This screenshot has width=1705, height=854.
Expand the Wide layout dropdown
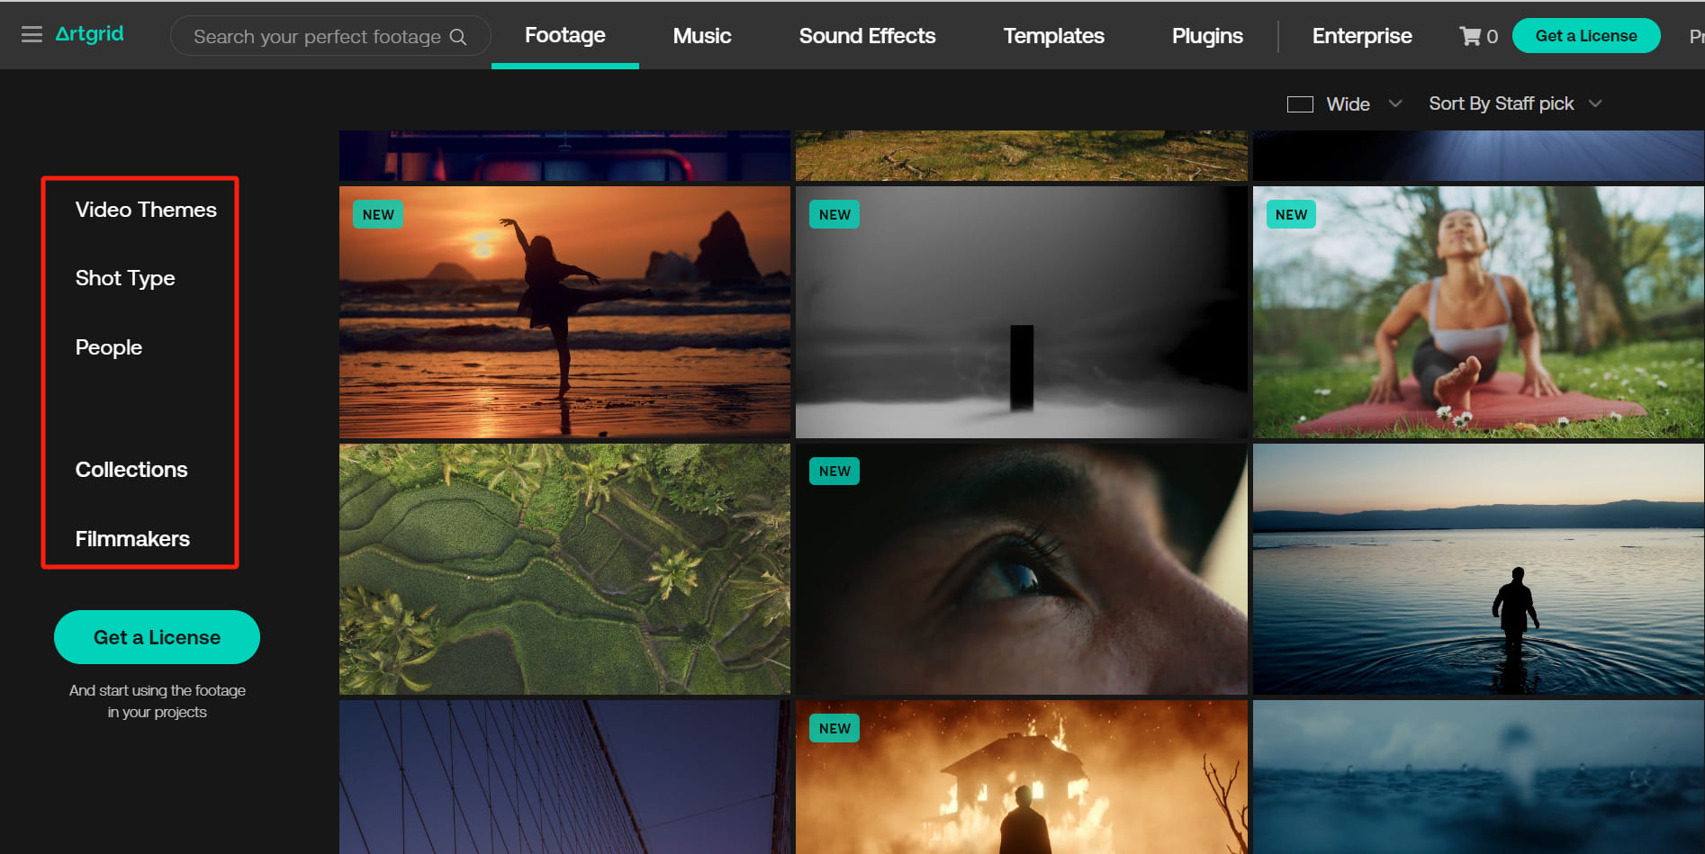click(x=1394, y=103)
